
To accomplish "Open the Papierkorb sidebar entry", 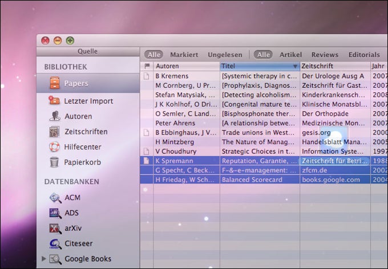I will (88, 162).
